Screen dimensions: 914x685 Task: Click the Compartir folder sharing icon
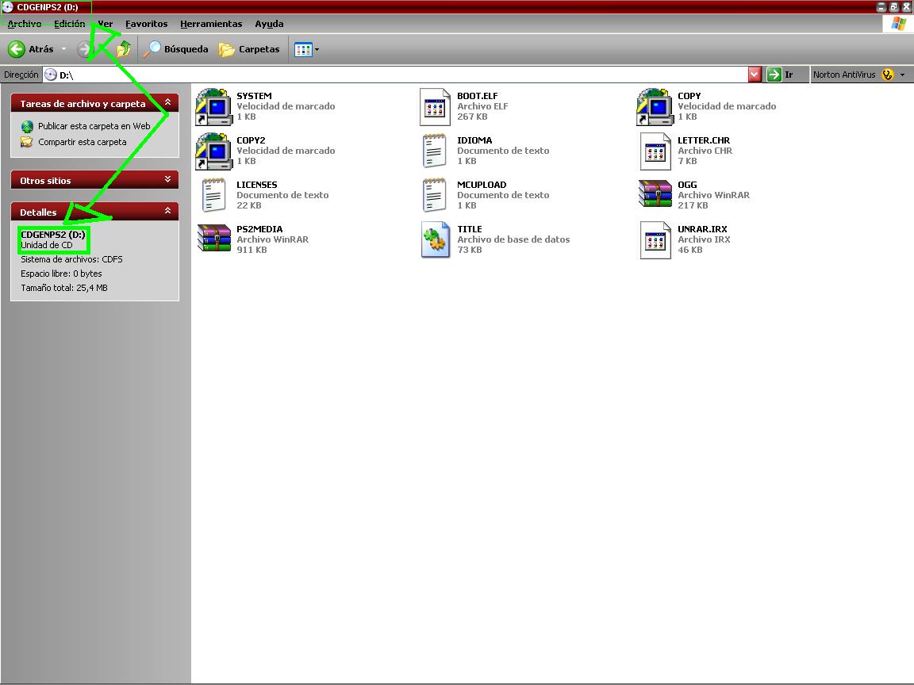click(x=27, y=142)
